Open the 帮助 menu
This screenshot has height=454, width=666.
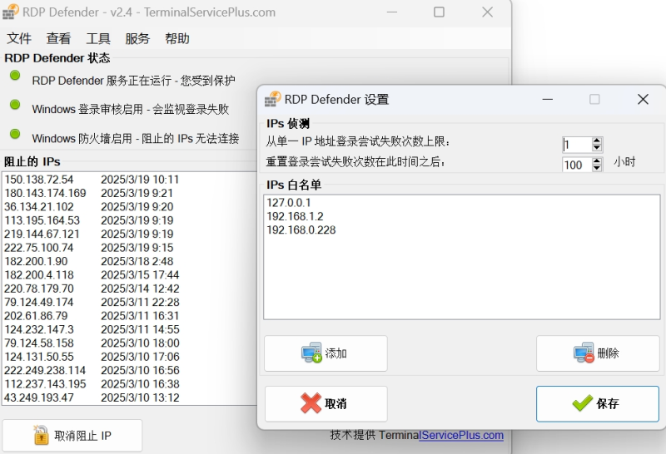(x=177, y=38)
